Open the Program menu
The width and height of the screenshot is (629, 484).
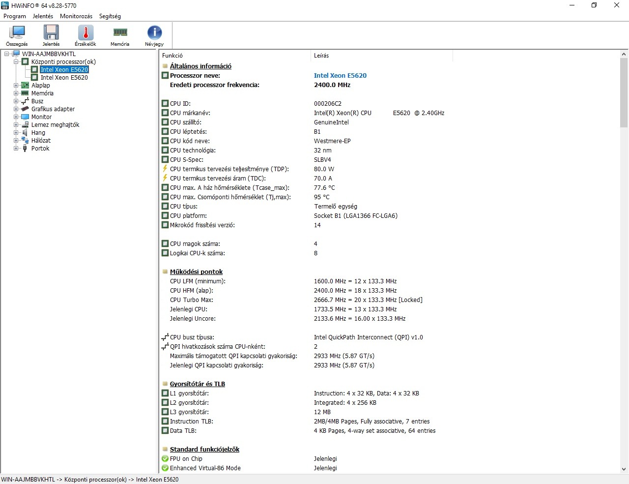(x=15, y=16)
